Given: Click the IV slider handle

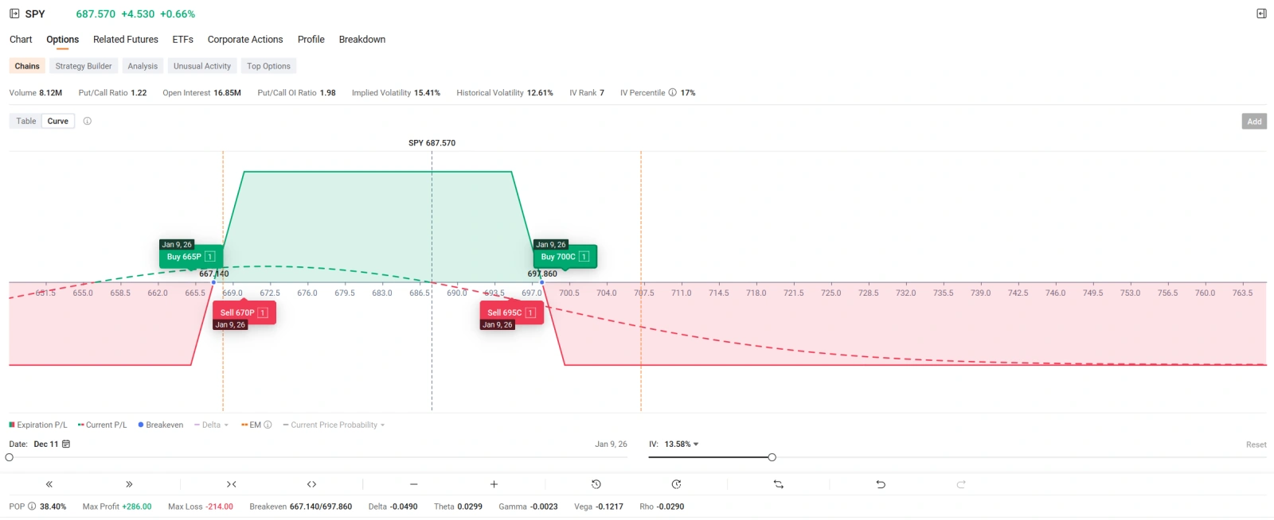Looking at the screenshot, I should click(x=772, y=457).
